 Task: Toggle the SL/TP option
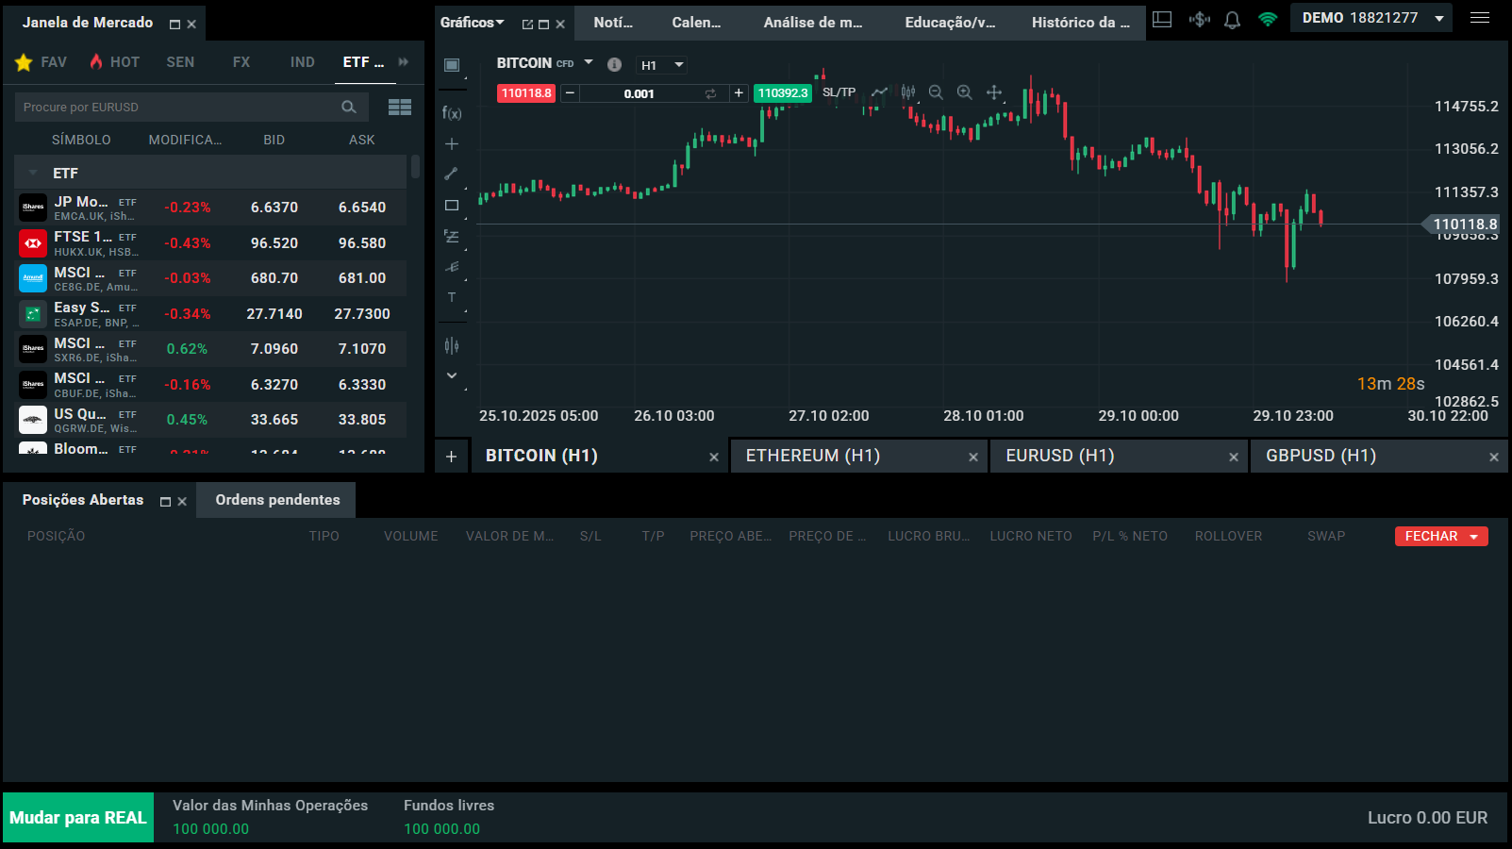pyautogui.click(x=839, y=92)
